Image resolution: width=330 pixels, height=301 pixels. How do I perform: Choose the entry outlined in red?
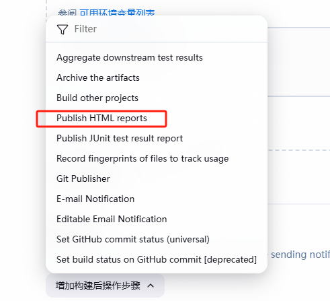(101, 119)
